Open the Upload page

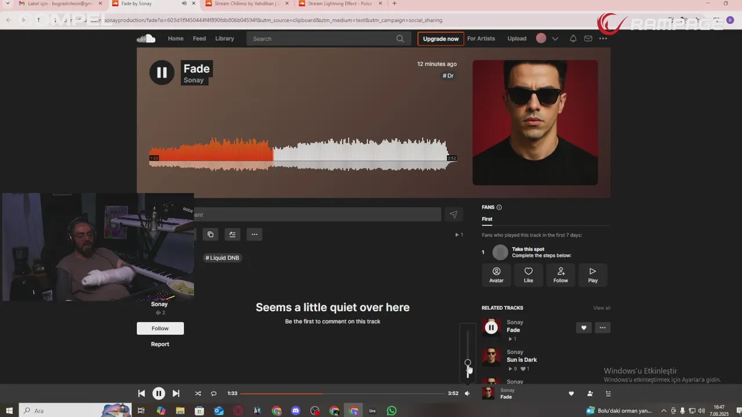click(517, 39)
